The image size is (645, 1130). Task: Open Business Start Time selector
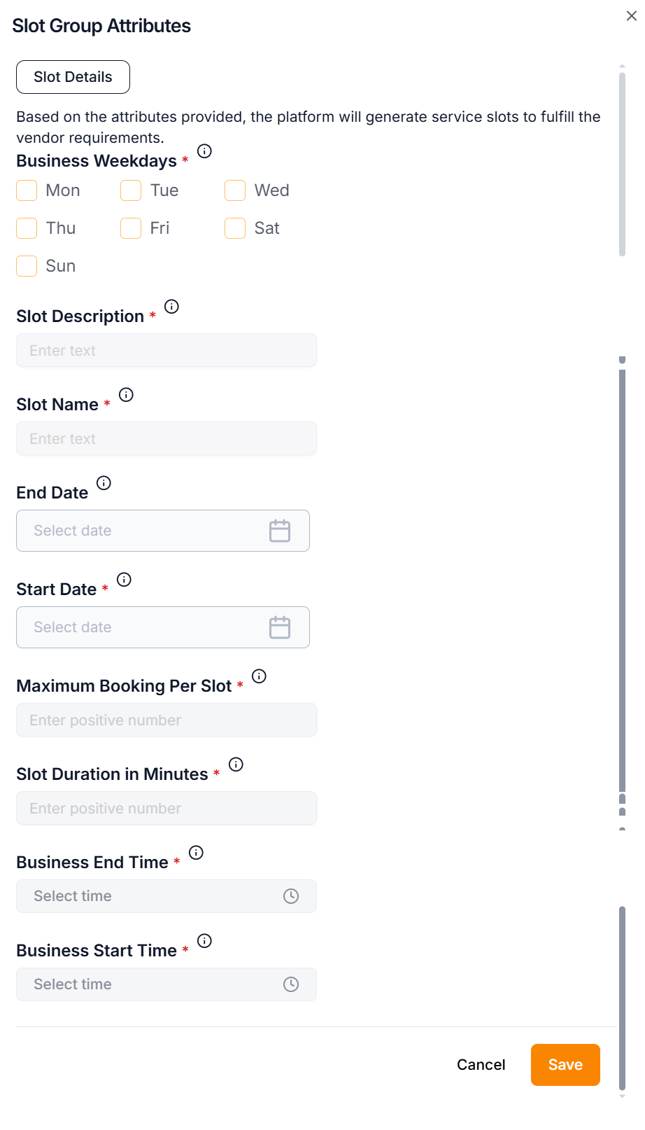(x=166, y=984)
